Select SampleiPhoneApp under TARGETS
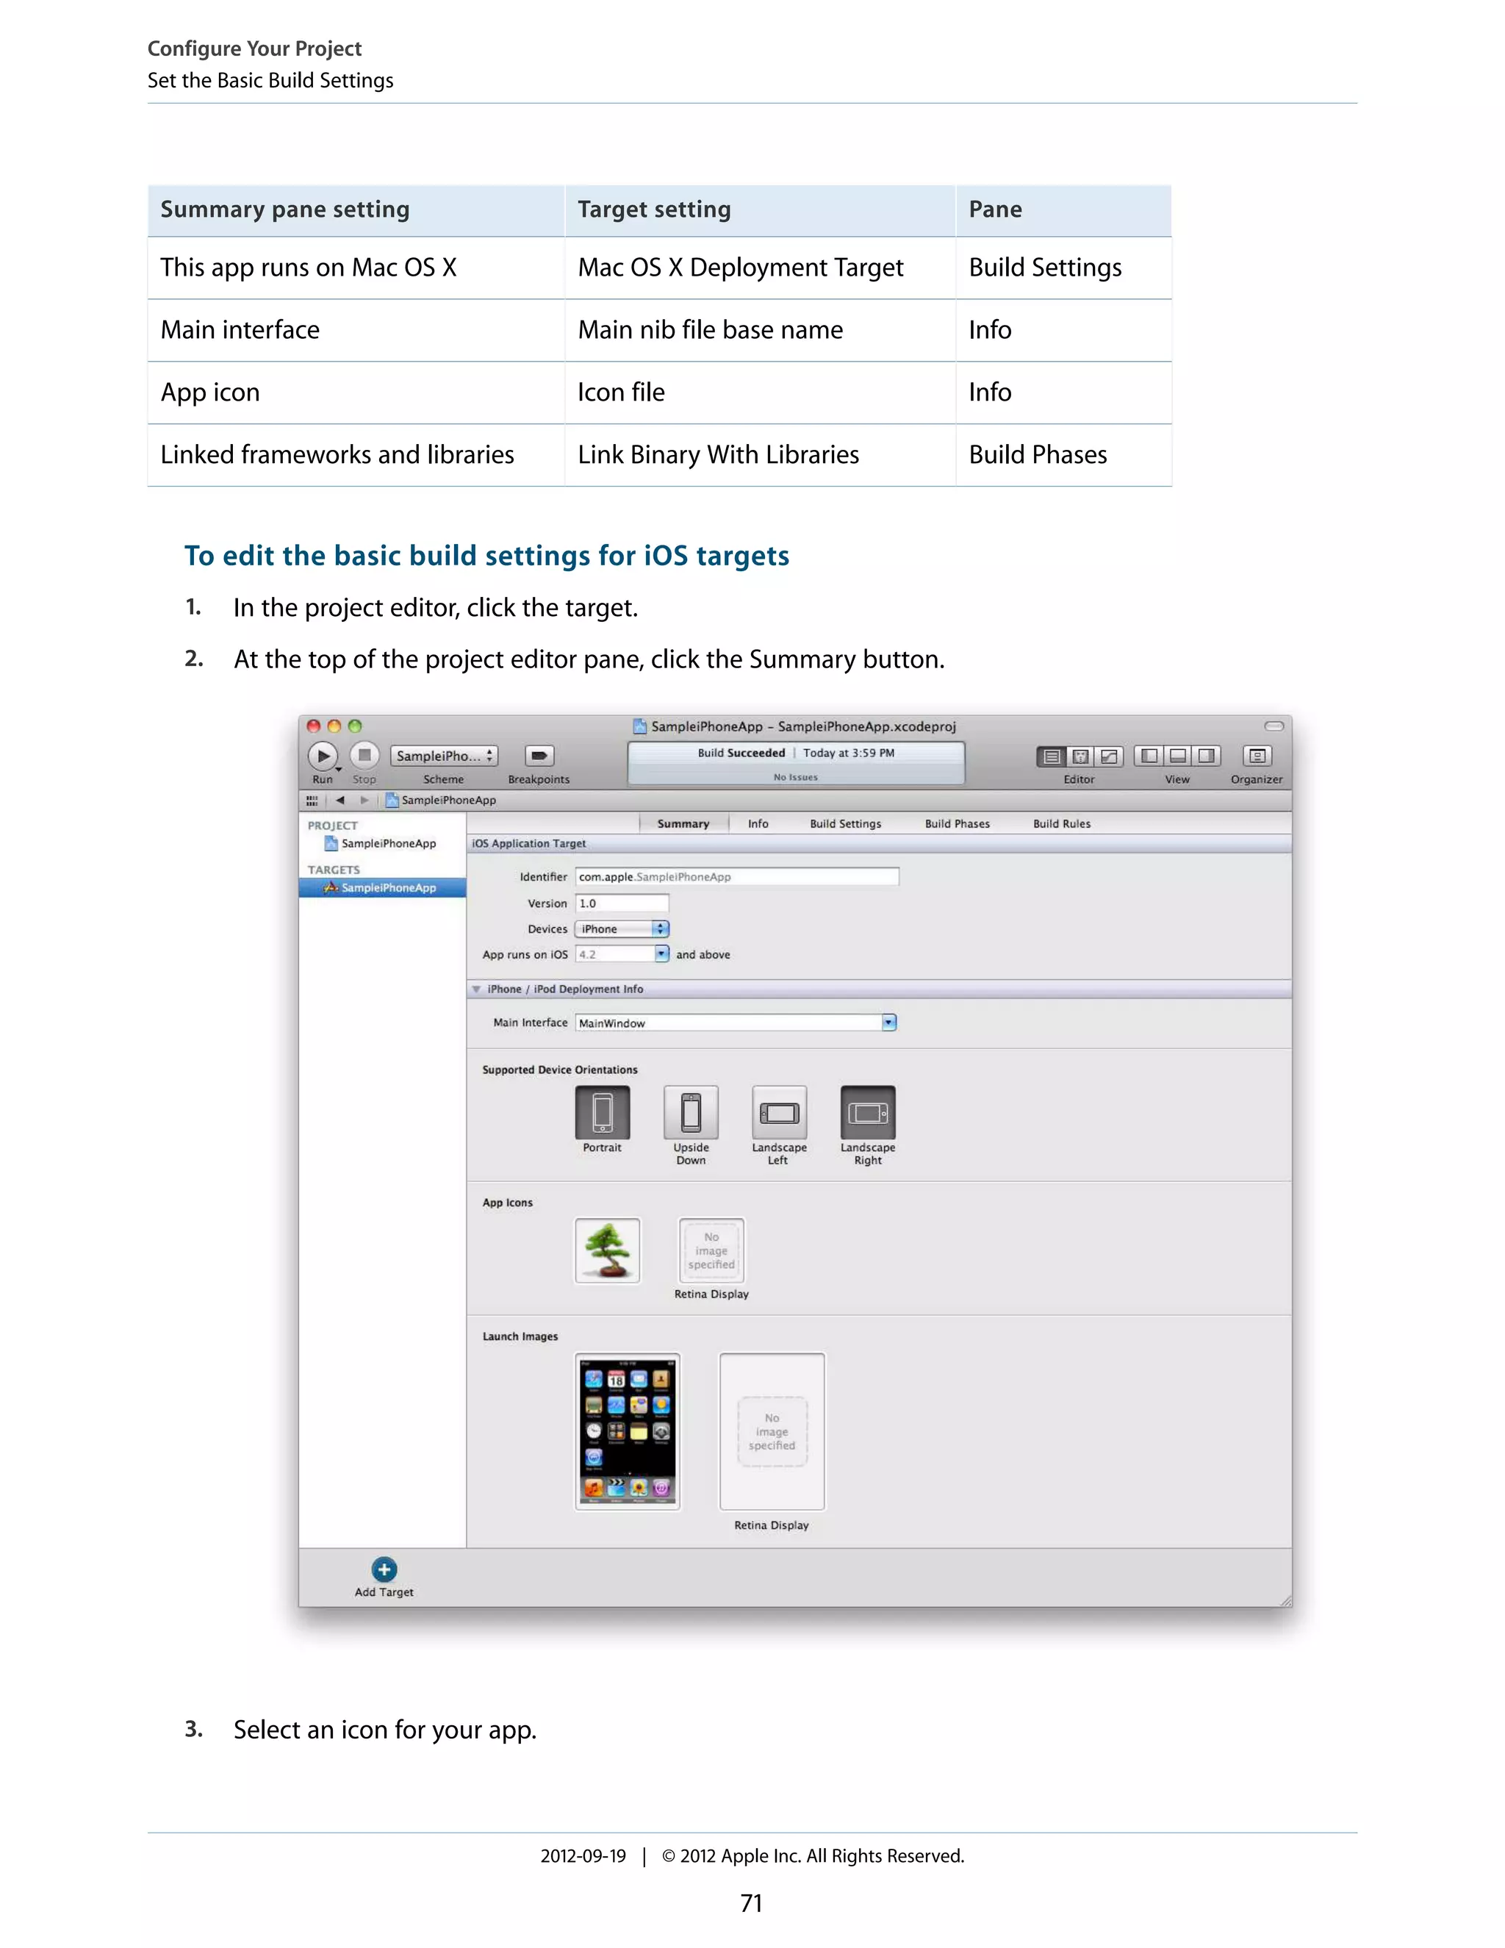1505x1948 pixels. coord(381,887)
